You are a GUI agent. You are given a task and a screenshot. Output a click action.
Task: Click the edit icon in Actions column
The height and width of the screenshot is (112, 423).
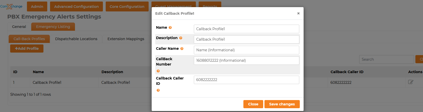[x=411, y=82]
